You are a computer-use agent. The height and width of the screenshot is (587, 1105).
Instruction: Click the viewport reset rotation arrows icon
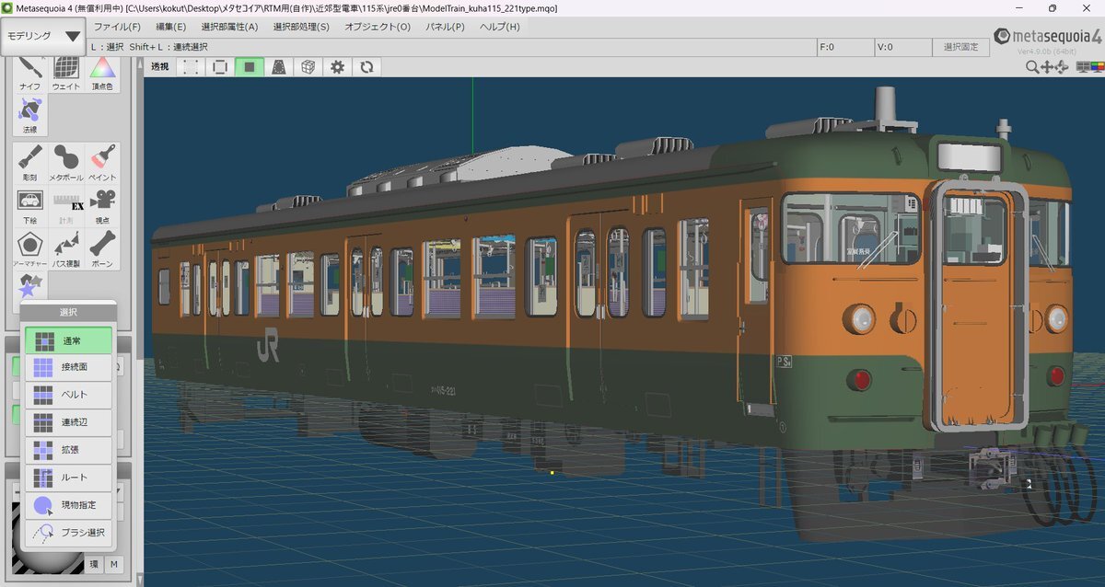366,66
